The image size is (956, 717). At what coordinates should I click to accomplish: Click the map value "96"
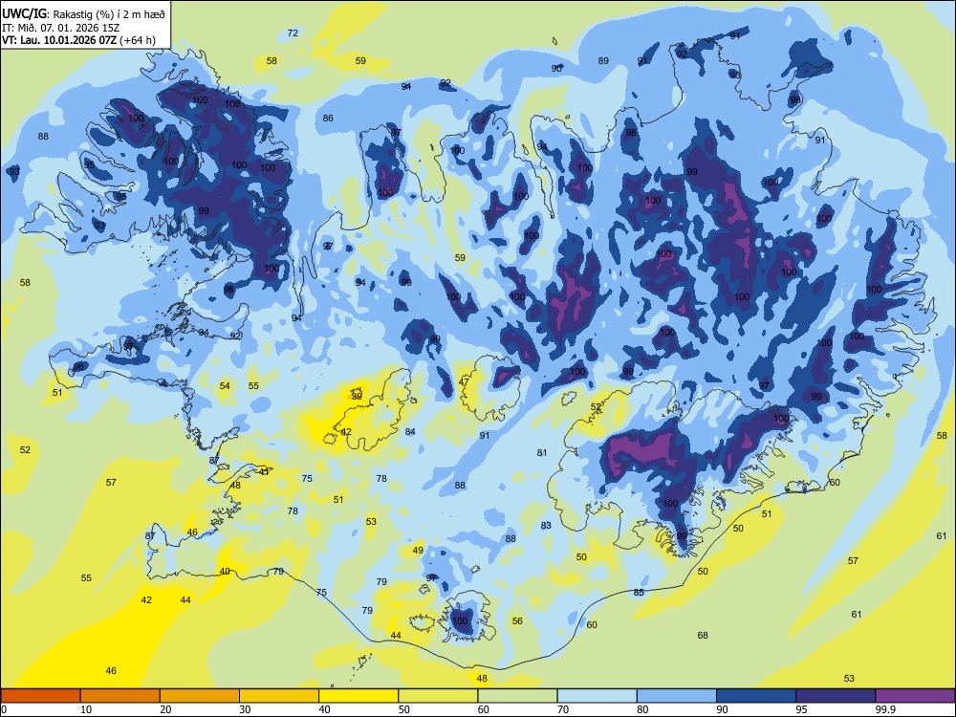(78, 367)
